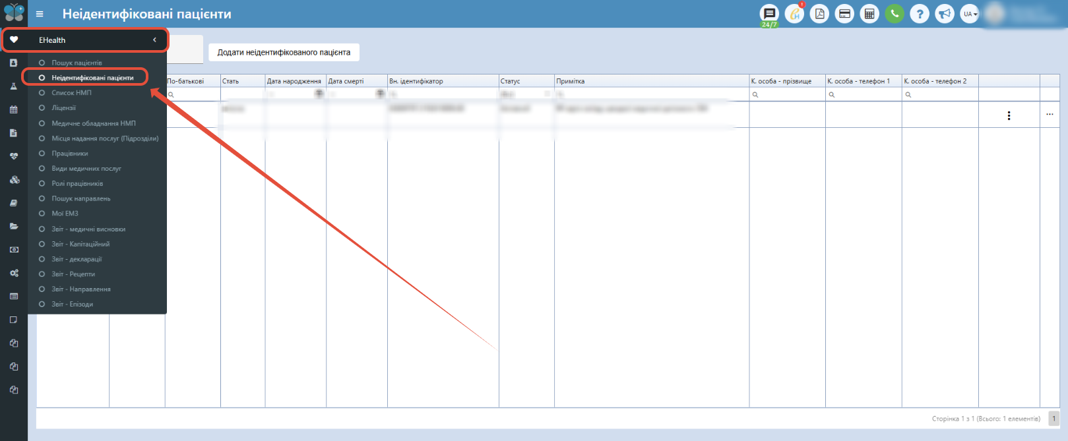Image resolution: width=1068 pixels, height=441 pixels.
Task: Open the gears settings sidebar icon
Action: [14, 273]
